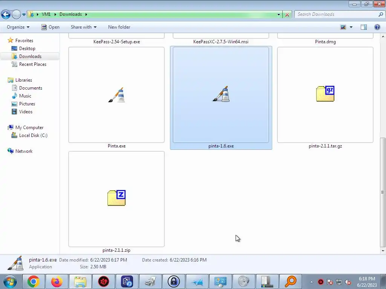Click the Date modified value in details pane

click(x=109, y=260)
